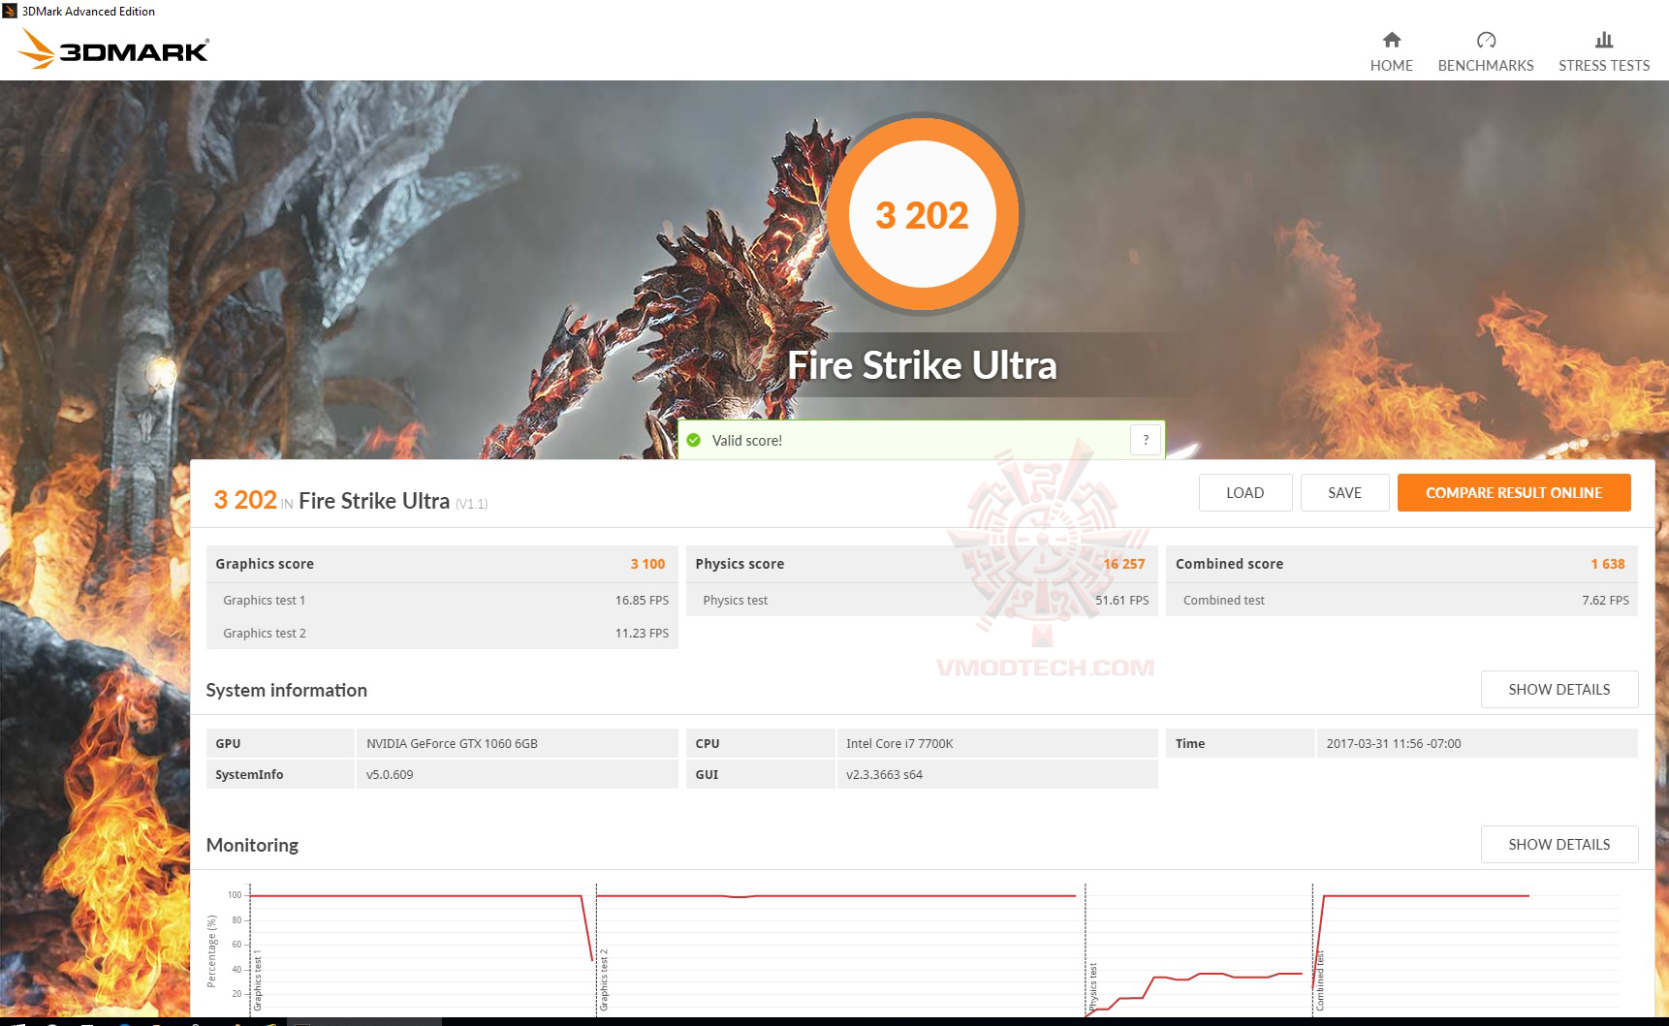Click the 'Physics score' label

tap(740, 564)
